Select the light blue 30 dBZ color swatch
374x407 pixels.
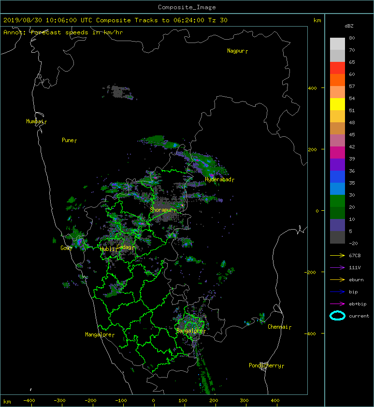click(x=337, y=189)
